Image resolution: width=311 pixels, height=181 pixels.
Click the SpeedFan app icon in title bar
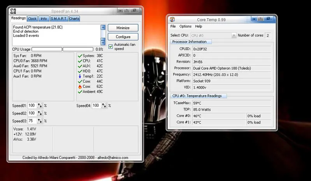coord(13,11)
